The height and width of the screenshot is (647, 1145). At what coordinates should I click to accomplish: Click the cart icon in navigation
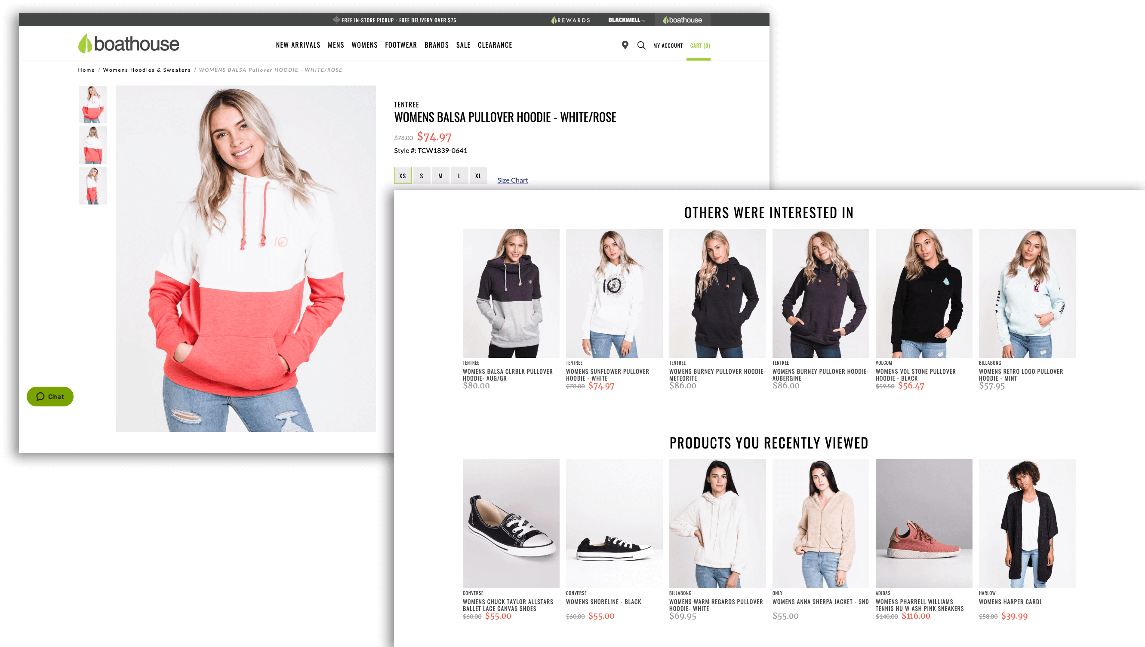click(699, 45)
